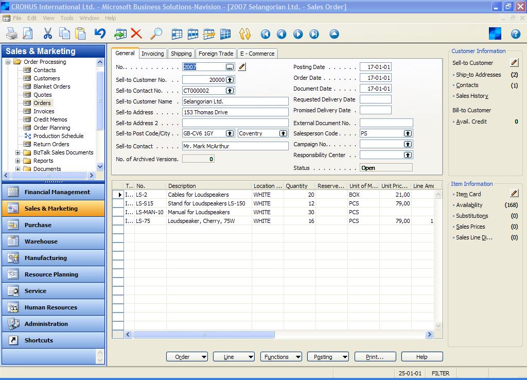Click the External Document No. field

pyautogui.click(x=386, y=123)
